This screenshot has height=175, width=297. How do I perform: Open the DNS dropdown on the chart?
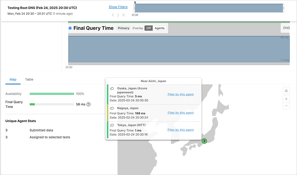[286, 28]
